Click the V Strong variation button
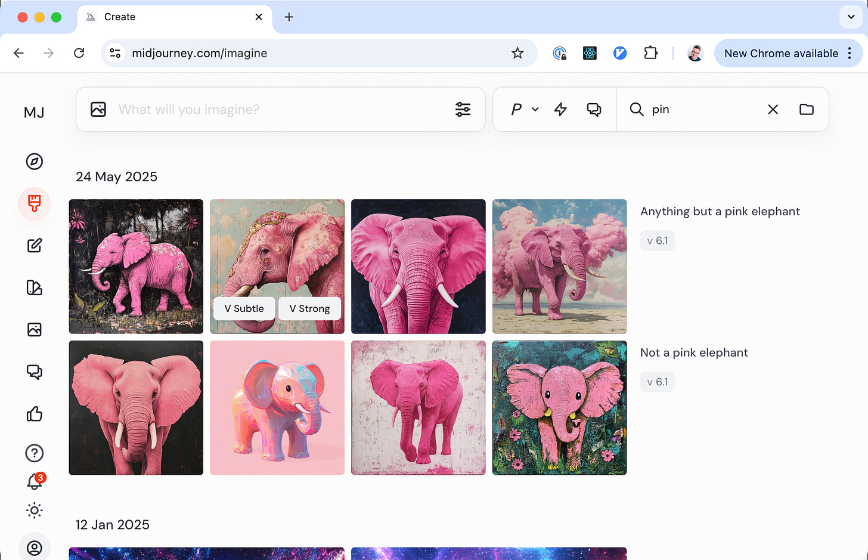The height and width of the screenshot is (560, 868). coord(309,308)
